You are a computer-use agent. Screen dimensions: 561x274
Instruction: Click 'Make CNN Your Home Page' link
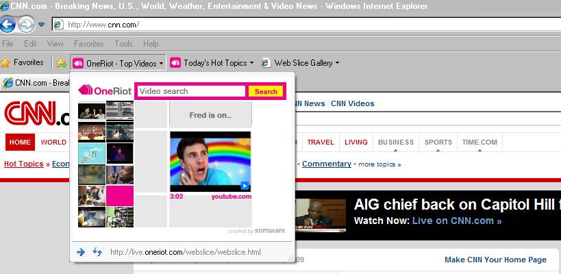tap(495, 260)
